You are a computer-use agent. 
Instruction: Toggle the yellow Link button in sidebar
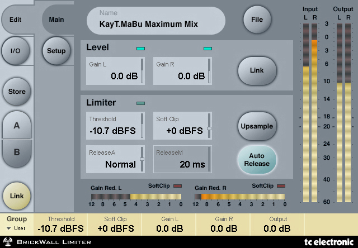pyautogui.click(x=17, y=195)
